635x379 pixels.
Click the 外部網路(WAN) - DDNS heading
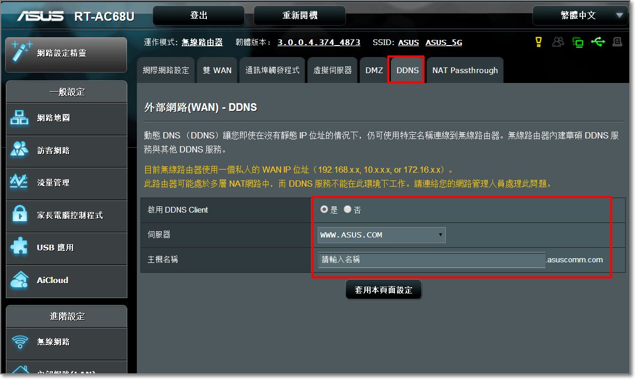pyautogui.click(x=201, y=108)
